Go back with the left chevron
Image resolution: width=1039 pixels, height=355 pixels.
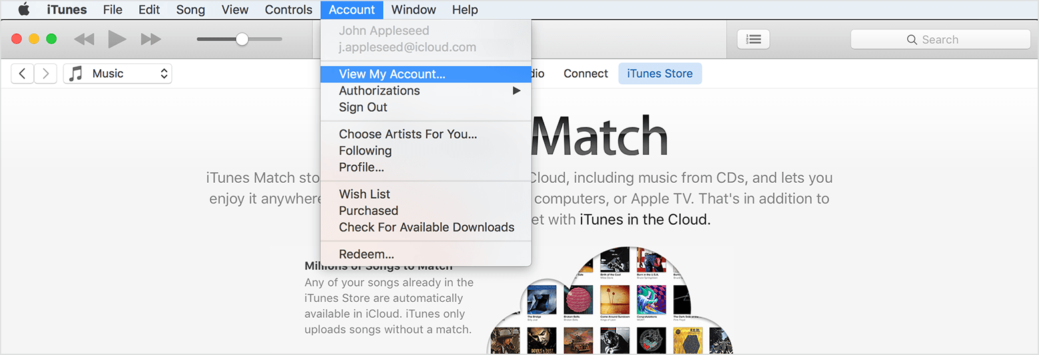(x=23, y=74)
